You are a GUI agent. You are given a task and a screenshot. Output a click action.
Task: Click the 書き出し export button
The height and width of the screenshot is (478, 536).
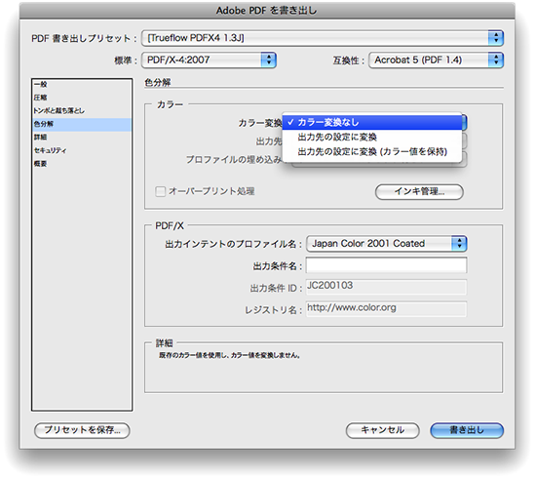point(467,430)
